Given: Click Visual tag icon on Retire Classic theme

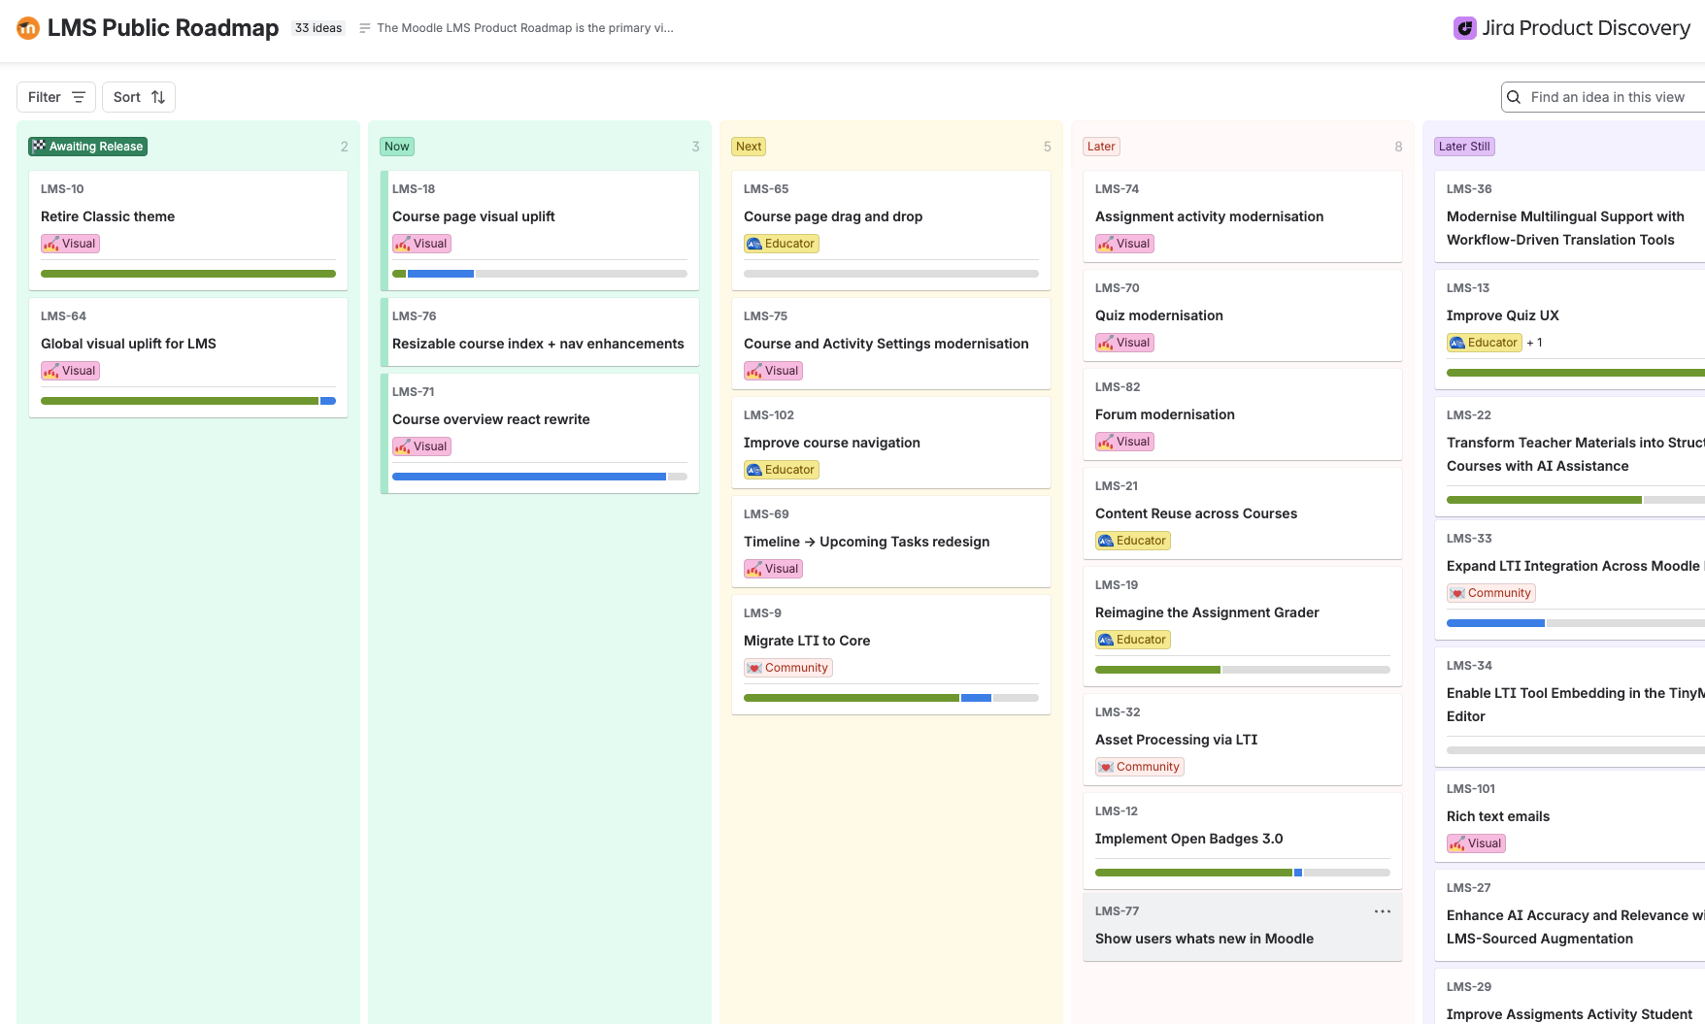Looking at the screenshot, I should point(51,244).
